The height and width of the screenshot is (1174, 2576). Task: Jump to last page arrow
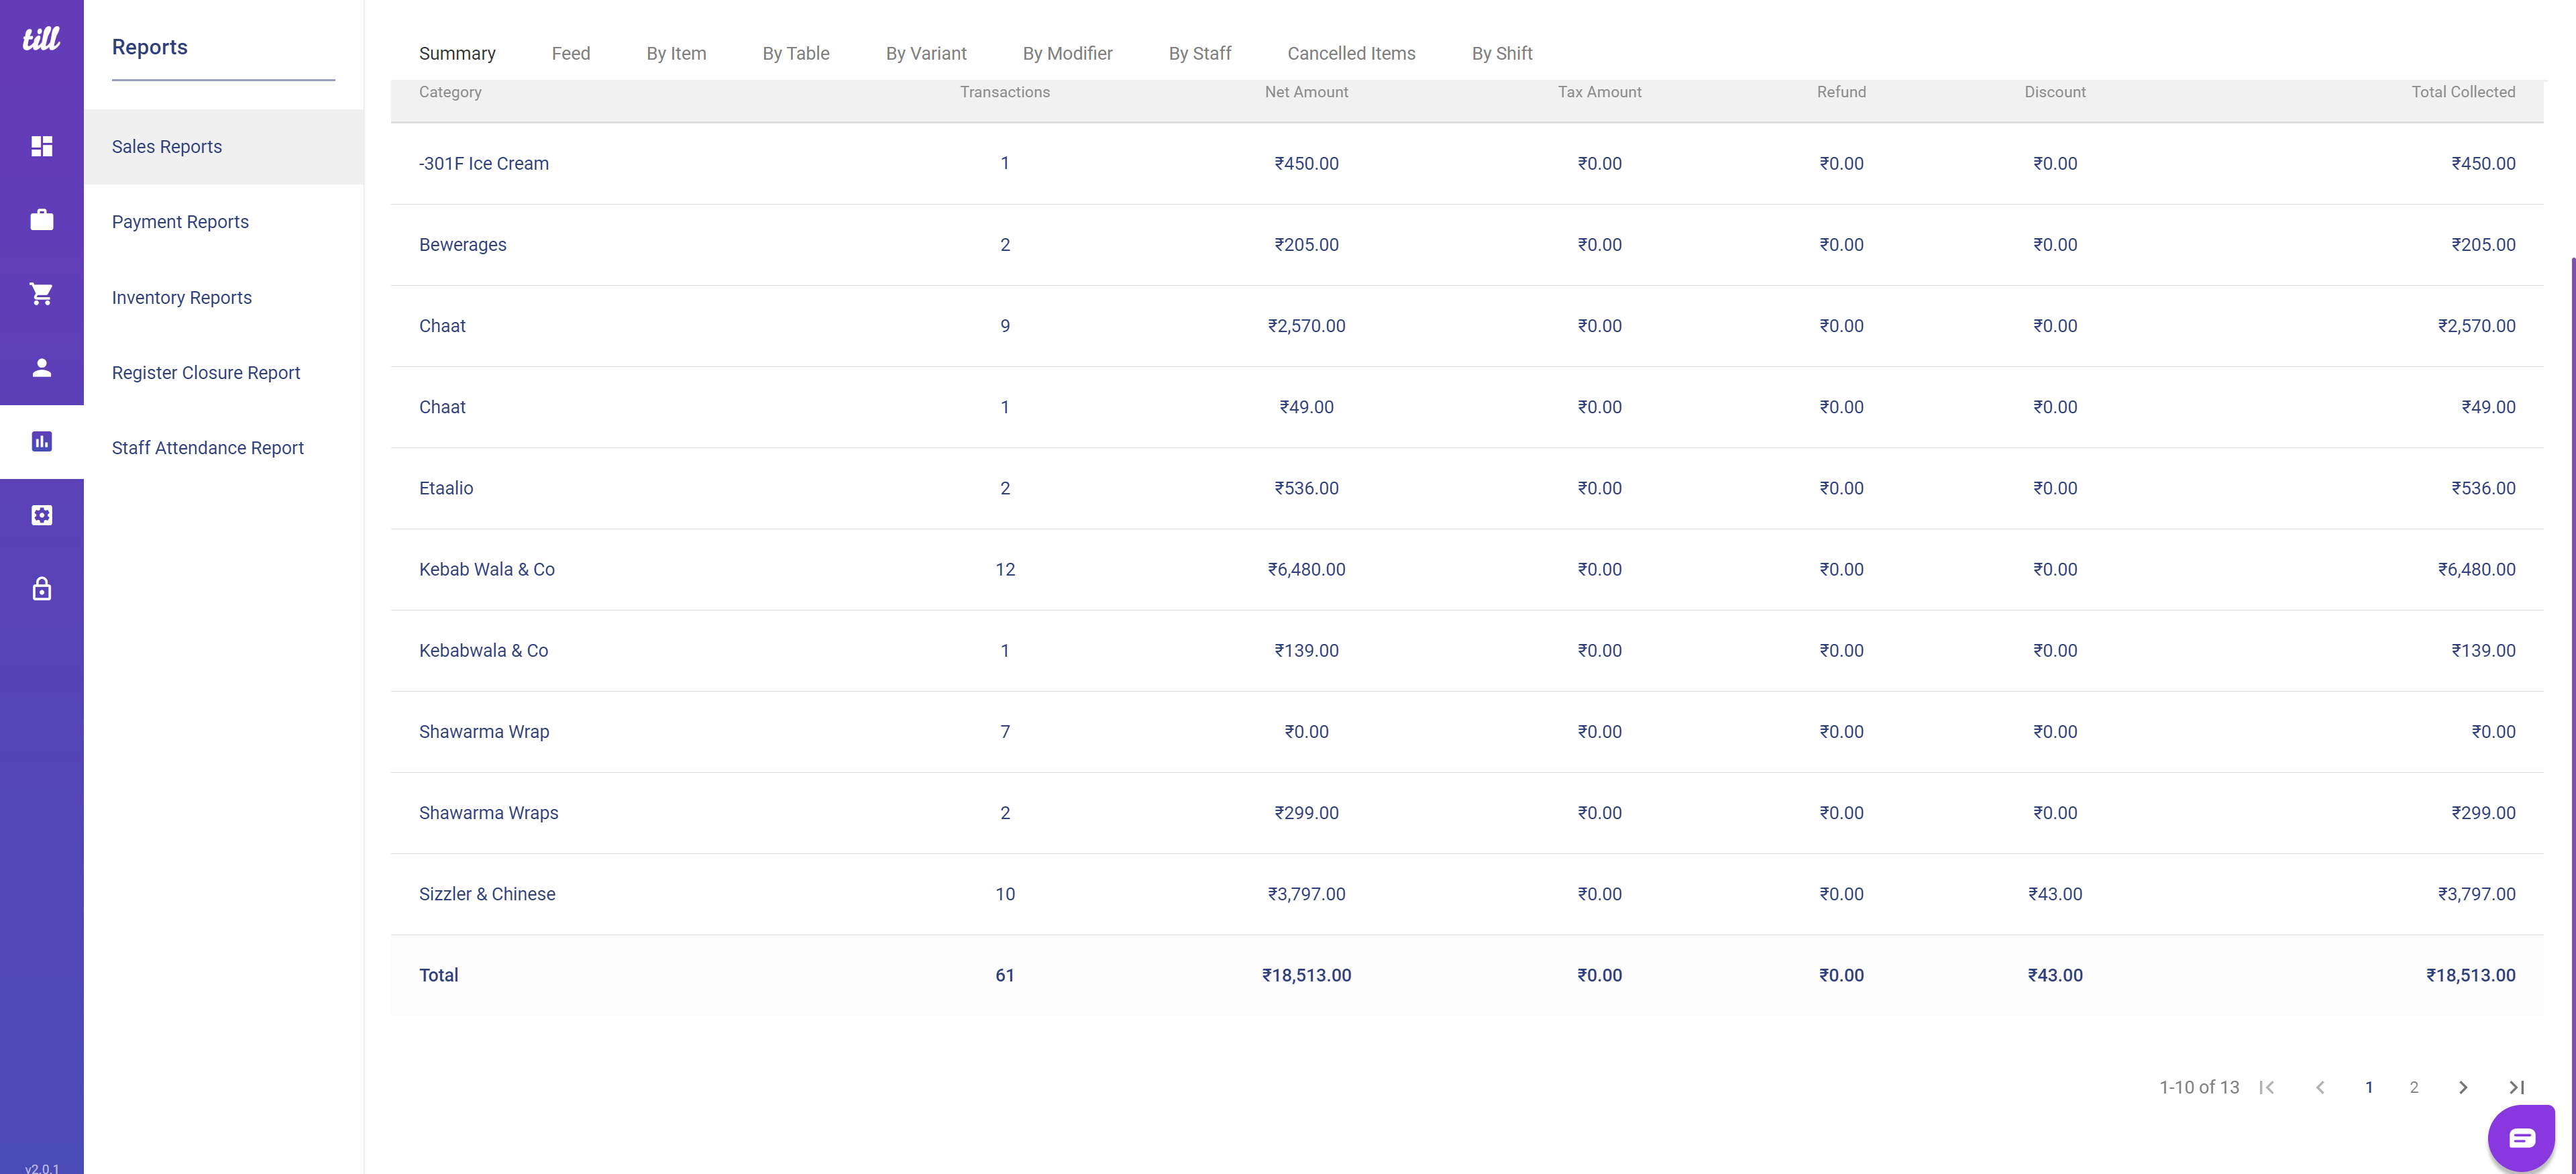pos(2517,1087)
